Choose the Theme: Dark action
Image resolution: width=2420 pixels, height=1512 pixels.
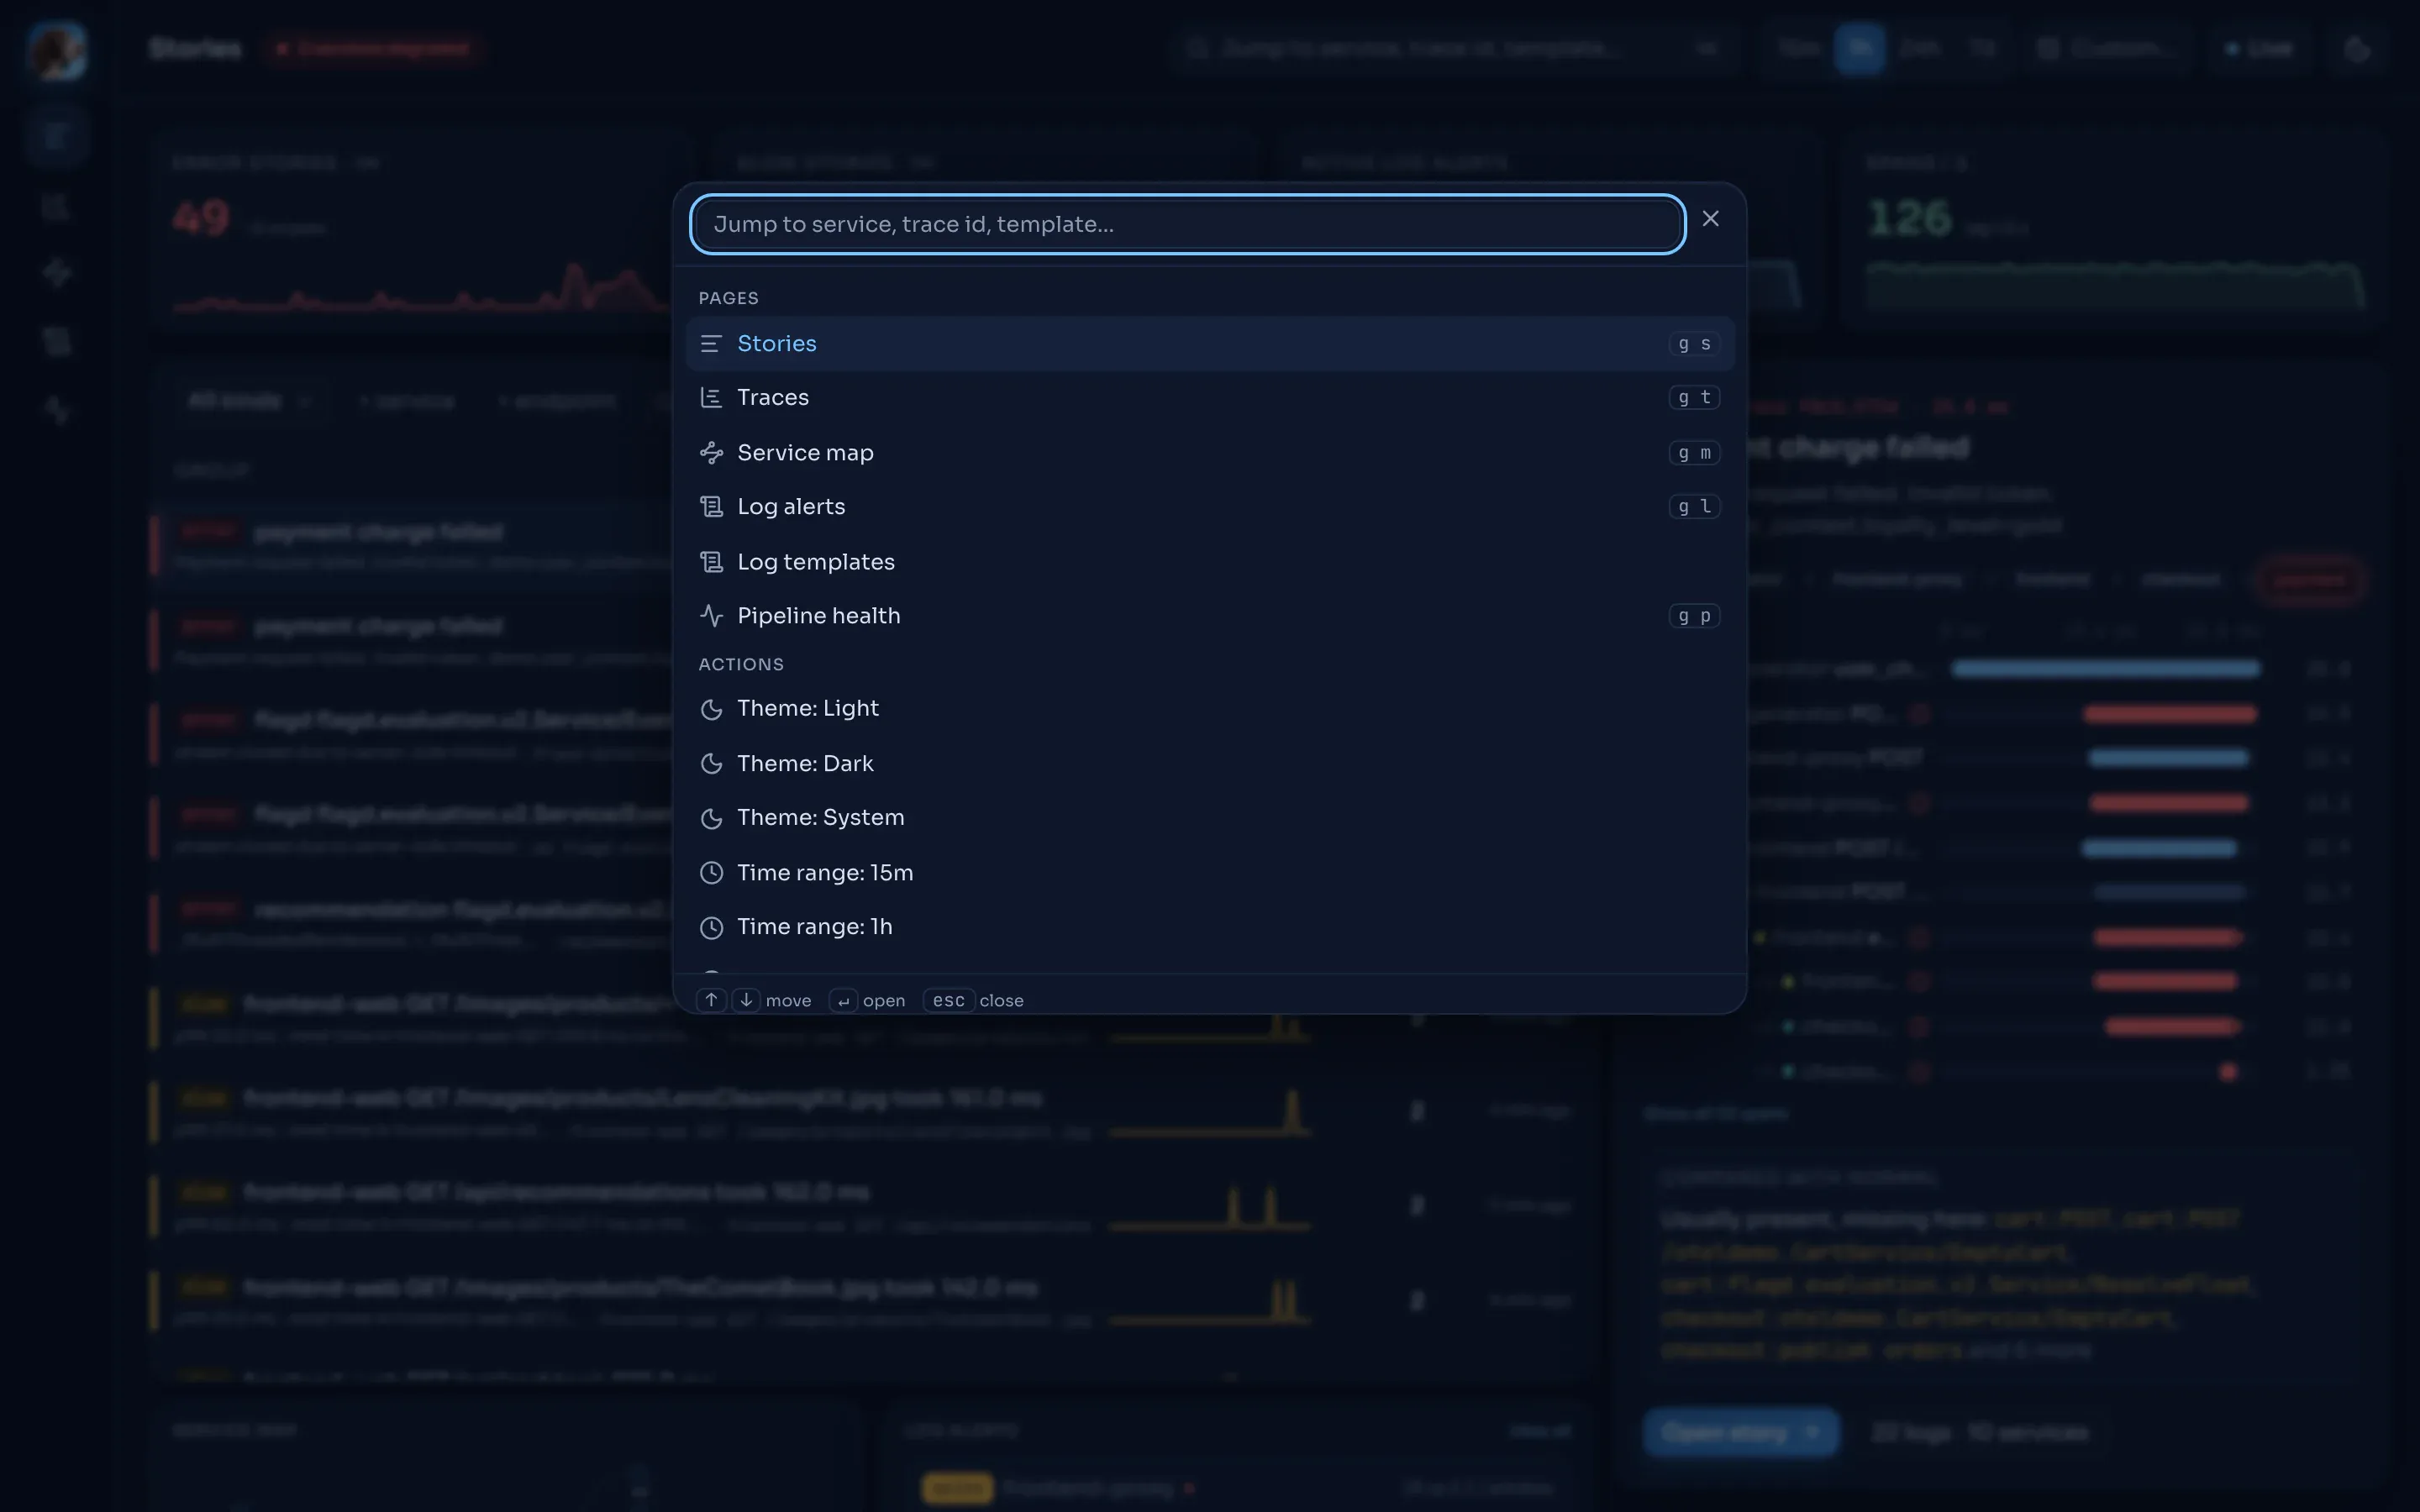(1209, 764)
